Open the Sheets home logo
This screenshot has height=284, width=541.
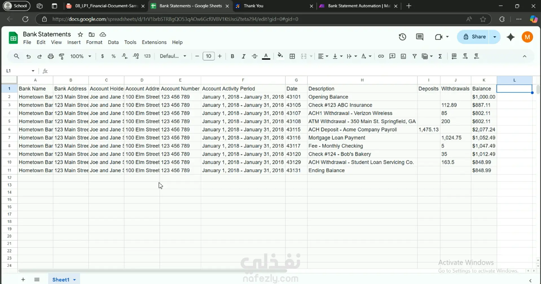click(x=13, y=38)
